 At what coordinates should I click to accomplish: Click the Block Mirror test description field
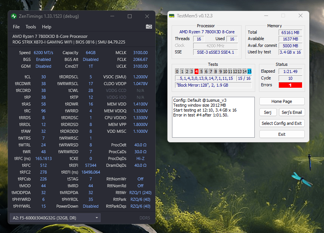tap(213, 85)
